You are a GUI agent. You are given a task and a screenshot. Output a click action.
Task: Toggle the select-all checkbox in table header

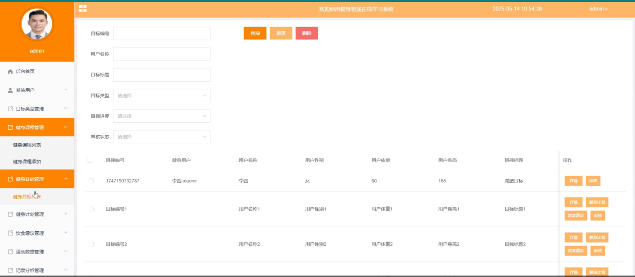point(90,160)
